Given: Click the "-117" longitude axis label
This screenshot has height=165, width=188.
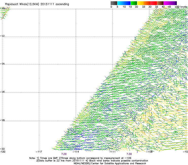Looking at the screenshot, I should (x=39, y=152).
